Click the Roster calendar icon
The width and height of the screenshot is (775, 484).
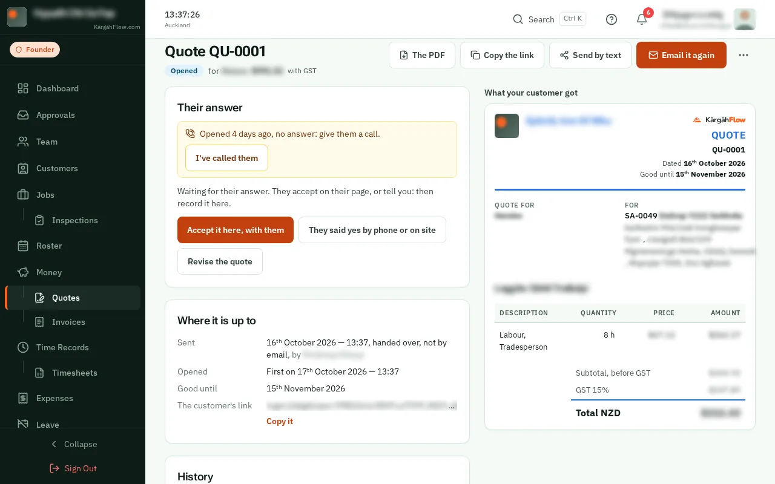[x=23, y=246]
